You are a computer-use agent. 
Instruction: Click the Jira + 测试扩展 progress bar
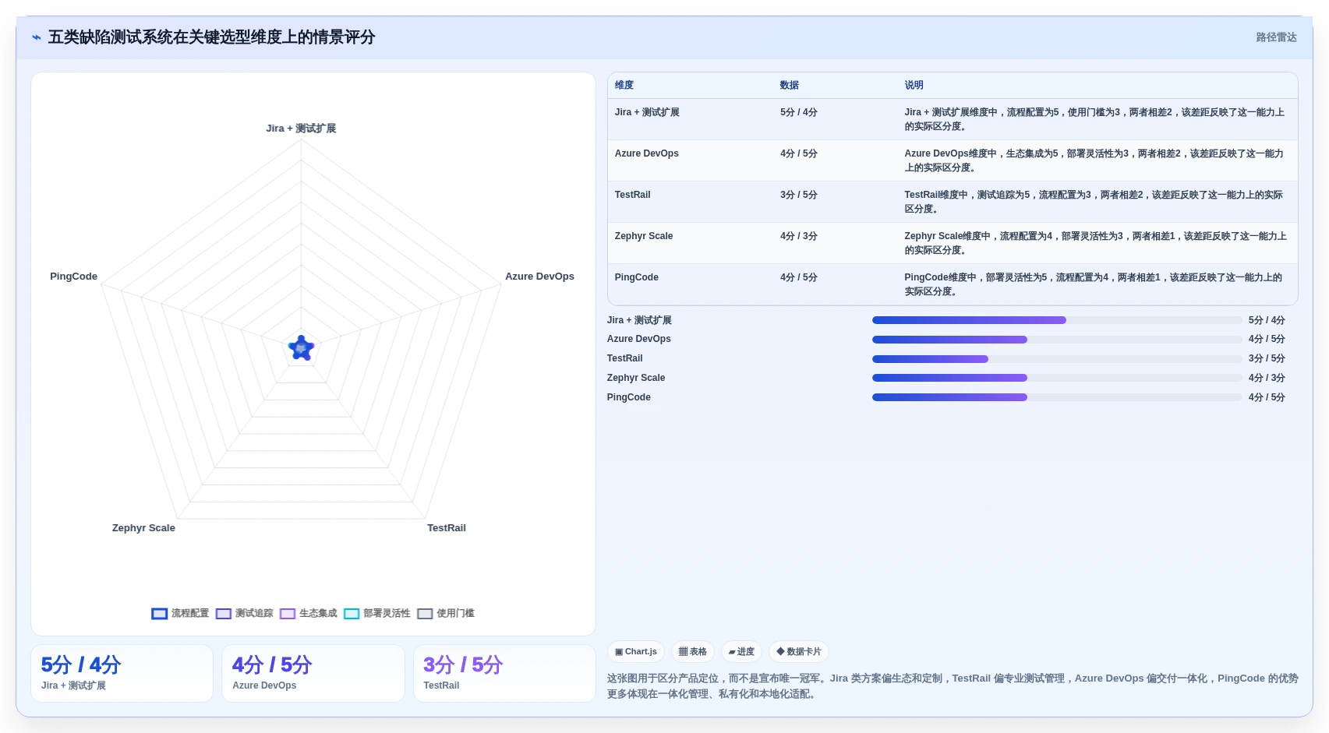click(1057, 320)
